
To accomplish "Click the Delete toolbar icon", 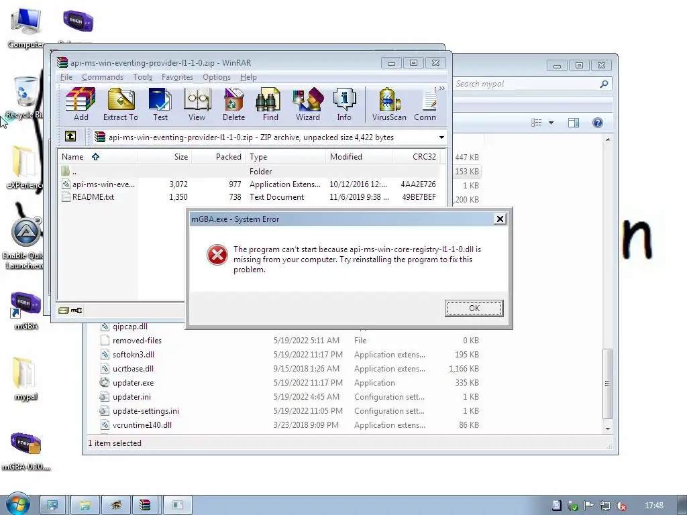I will pyautogui.click(x=233, y=104).
